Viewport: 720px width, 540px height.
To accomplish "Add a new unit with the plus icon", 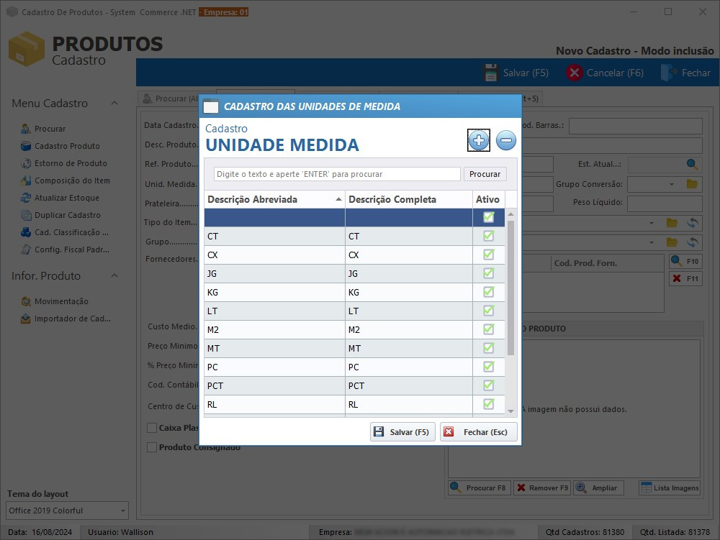I will (x=478, y=141).
